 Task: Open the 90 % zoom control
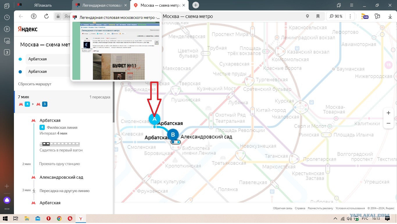pos(336,16)
